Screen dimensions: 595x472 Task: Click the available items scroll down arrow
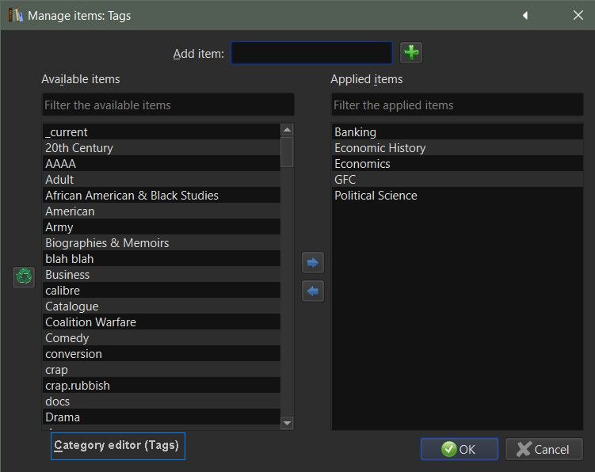pyautogui.click(x=288, y=423)
